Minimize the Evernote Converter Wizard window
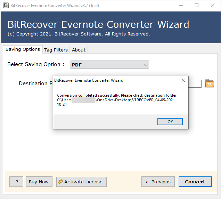The width and height of the screenshot is (221, 199). point(181,6)
